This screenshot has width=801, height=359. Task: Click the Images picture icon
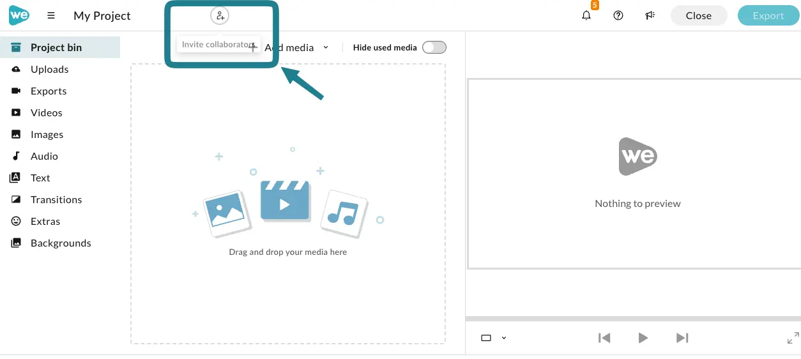pos(16,134)
